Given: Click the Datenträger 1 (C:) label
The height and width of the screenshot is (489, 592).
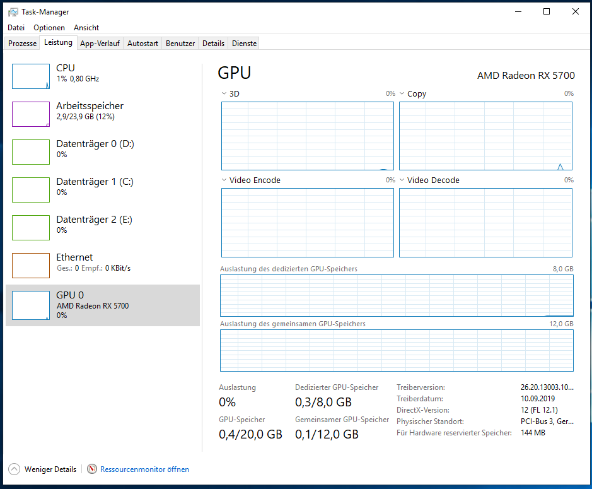Looking at the screenshot, I should click(95, 181).
